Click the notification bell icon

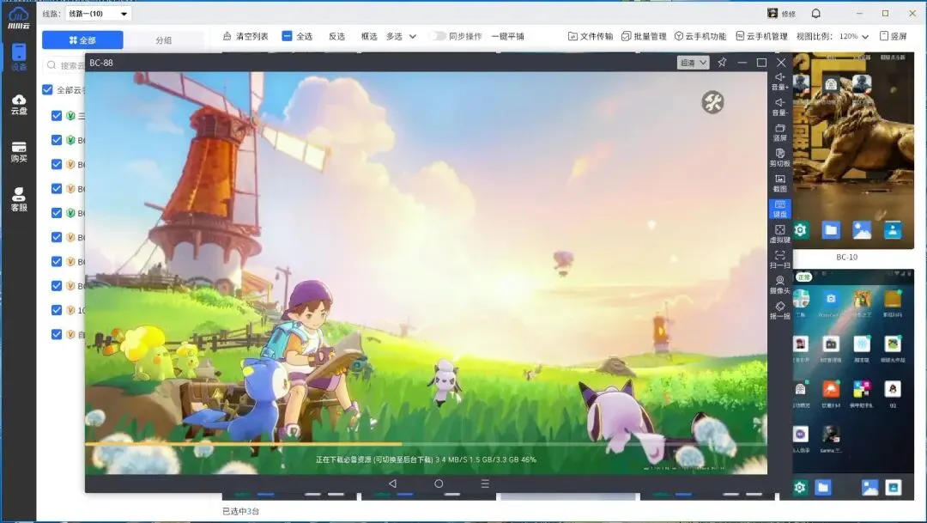point(816,13)
